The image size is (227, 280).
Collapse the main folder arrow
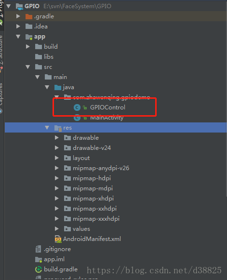click(x=37, y=77)
